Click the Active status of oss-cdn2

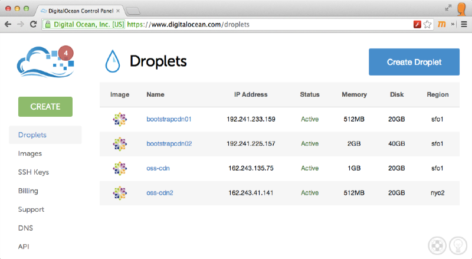coord(310,193)
